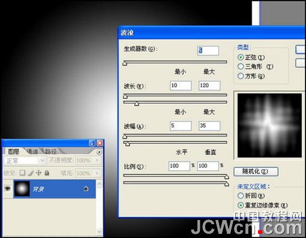306x238 pixels.
Task: Click 波长 maximum wavelength slider handle
Action: tap(137, 104)
